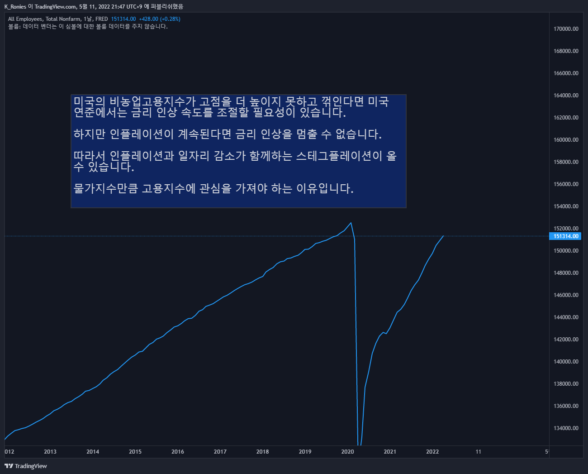Viewport: 588px width, 474px height.
Task: Click the 134000.00 price axis label
Action: [x=566, y=428]
